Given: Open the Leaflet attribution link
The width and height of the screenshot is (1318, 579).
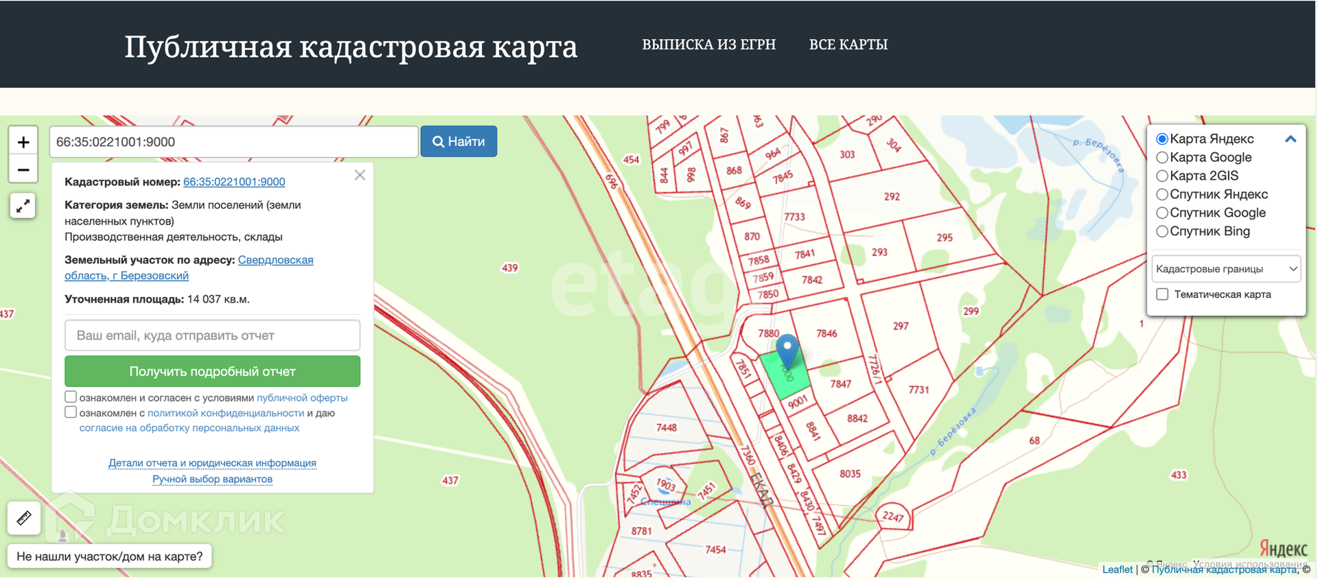Looking at the screenshot, I should 1117,569.
